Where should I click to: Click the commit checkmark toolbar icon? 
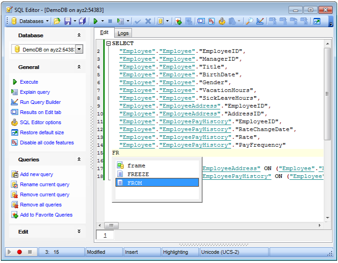(x=138, y=21)
